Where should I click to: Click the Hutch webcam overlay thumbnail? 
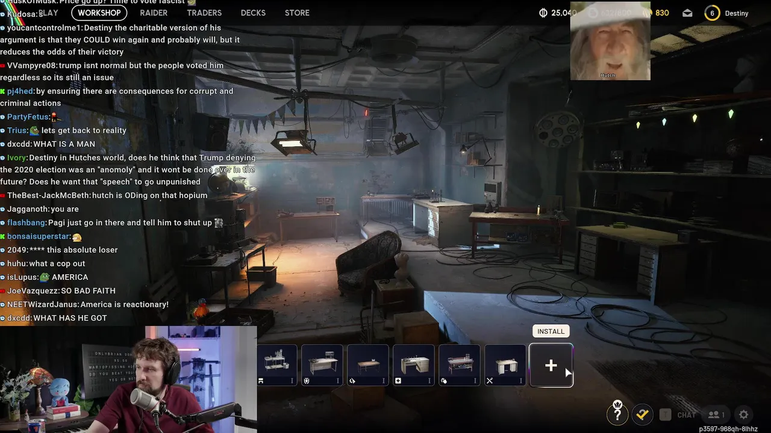[610, 41]
